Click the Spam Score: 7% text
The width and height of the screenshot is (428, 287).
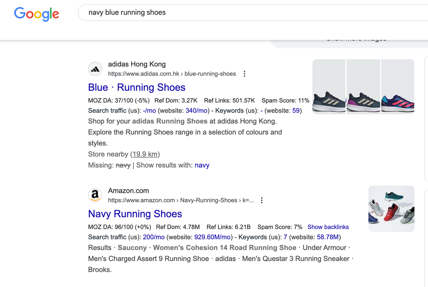[280, 227]
